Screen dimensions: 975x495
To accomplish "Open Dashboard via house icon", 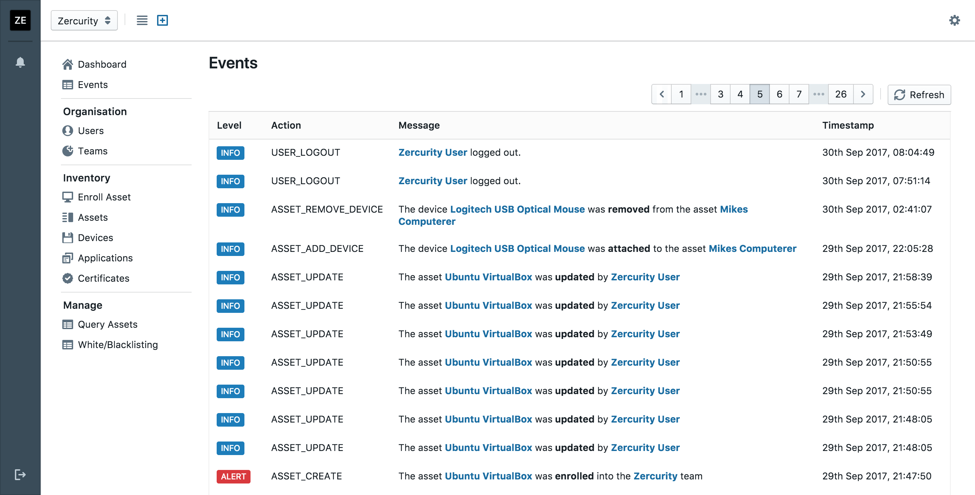I will click(x=68, y=64).
